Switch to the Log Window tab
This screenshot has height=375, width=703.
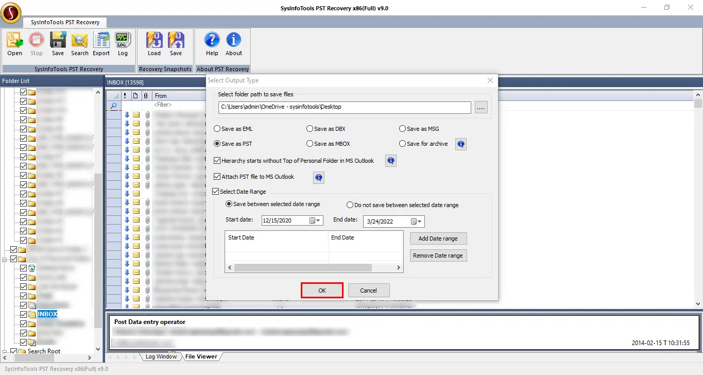(x=161, y=356)
